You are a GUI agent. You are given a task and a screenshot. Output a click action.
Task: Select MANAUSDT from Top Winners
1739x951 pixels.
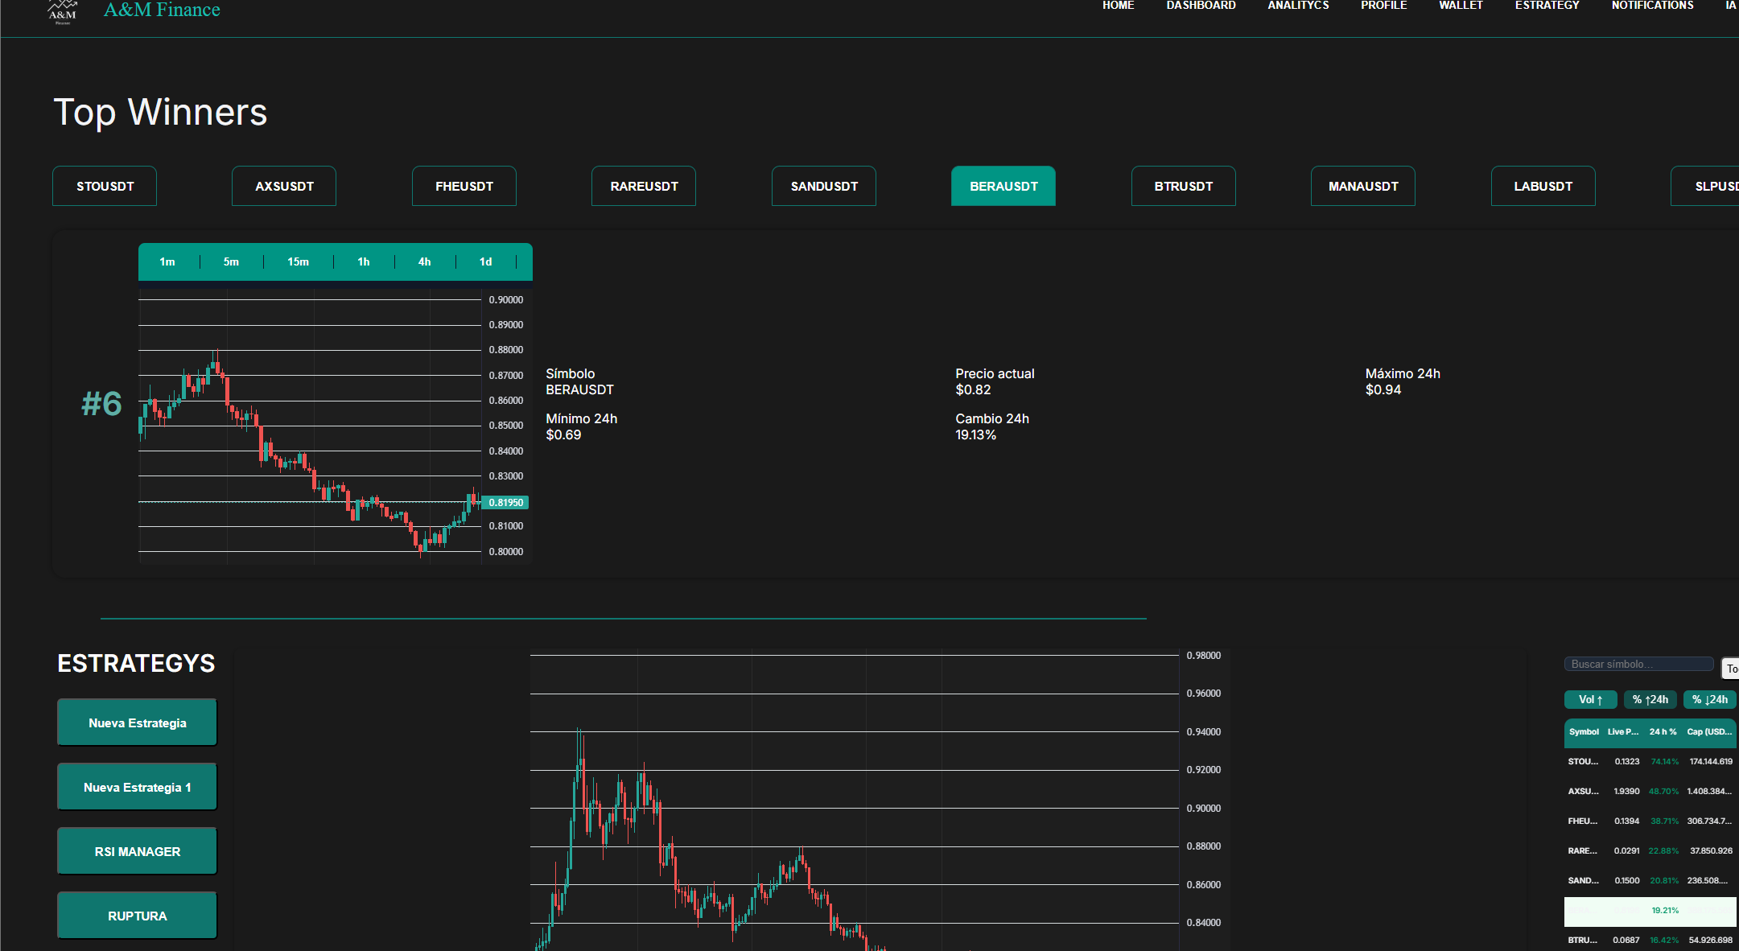1362,186
